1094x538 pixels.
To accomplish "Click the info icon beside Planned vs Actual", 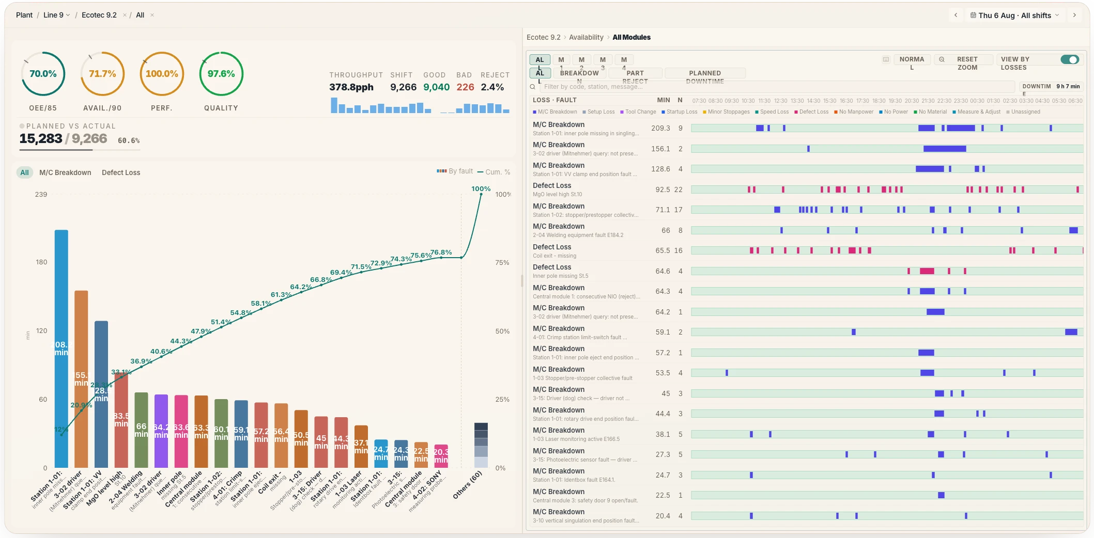I will (22, 126).
